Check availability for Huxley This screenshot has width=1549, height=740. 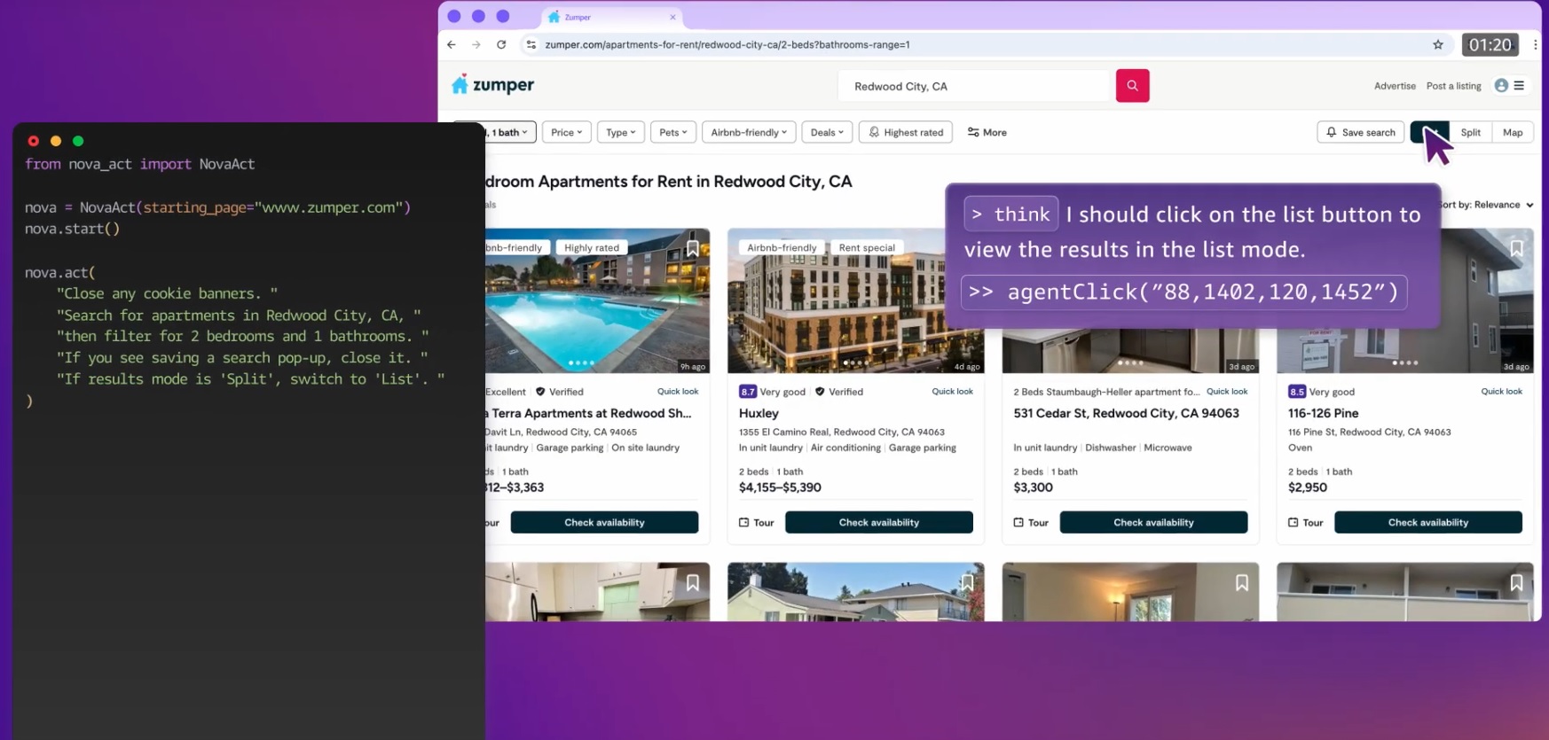tap(878, 522)
